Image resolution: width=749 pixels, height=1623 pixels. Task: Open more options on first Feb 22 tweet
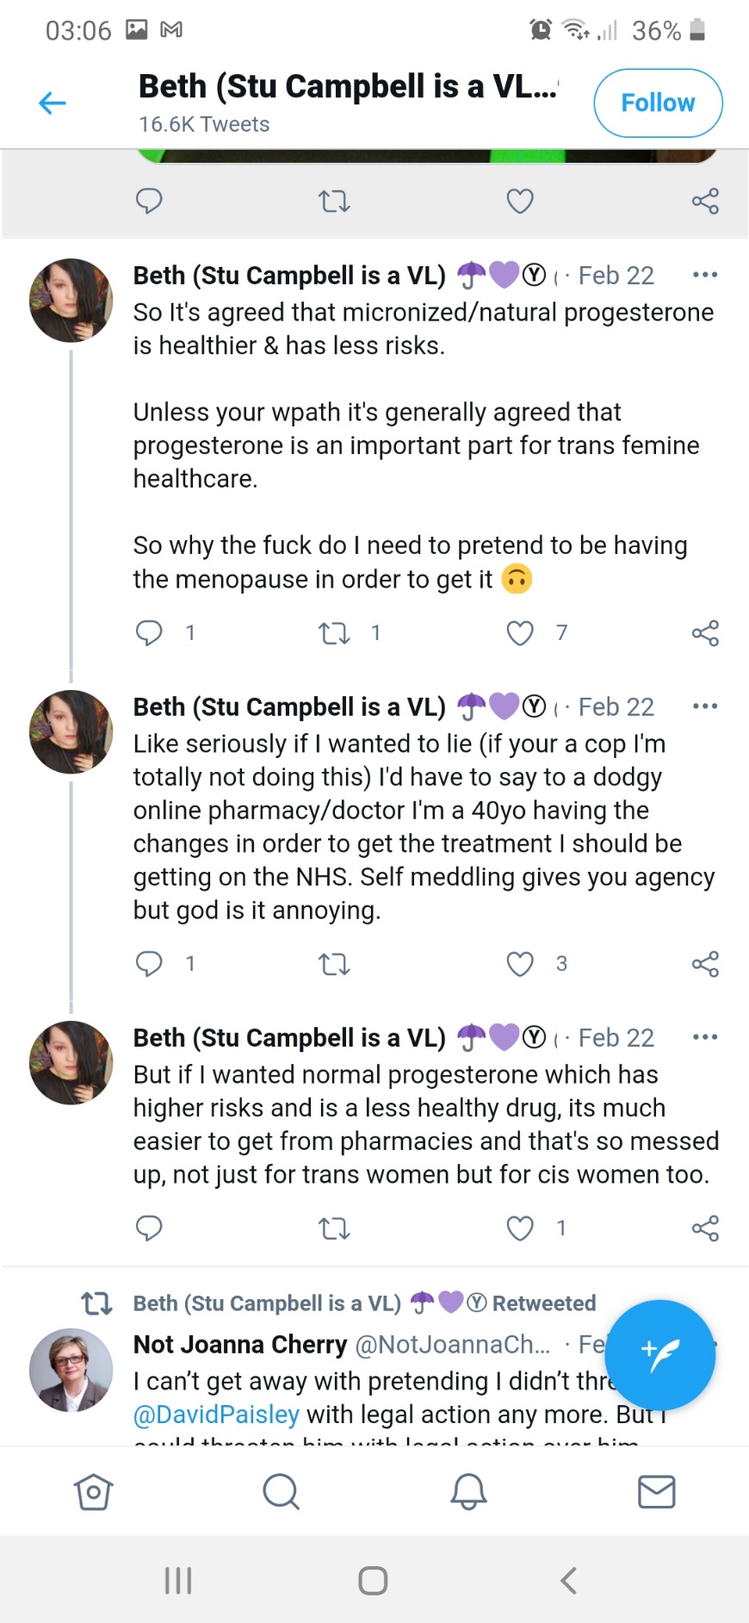coord(705,275)
